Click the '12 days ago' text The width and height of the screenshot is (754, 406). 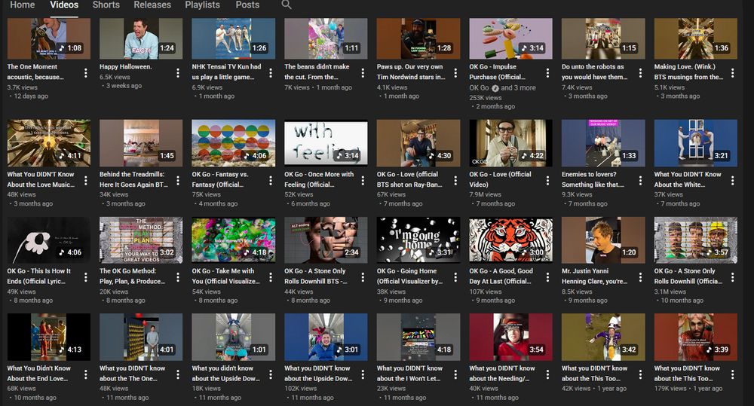coord(31,96)
